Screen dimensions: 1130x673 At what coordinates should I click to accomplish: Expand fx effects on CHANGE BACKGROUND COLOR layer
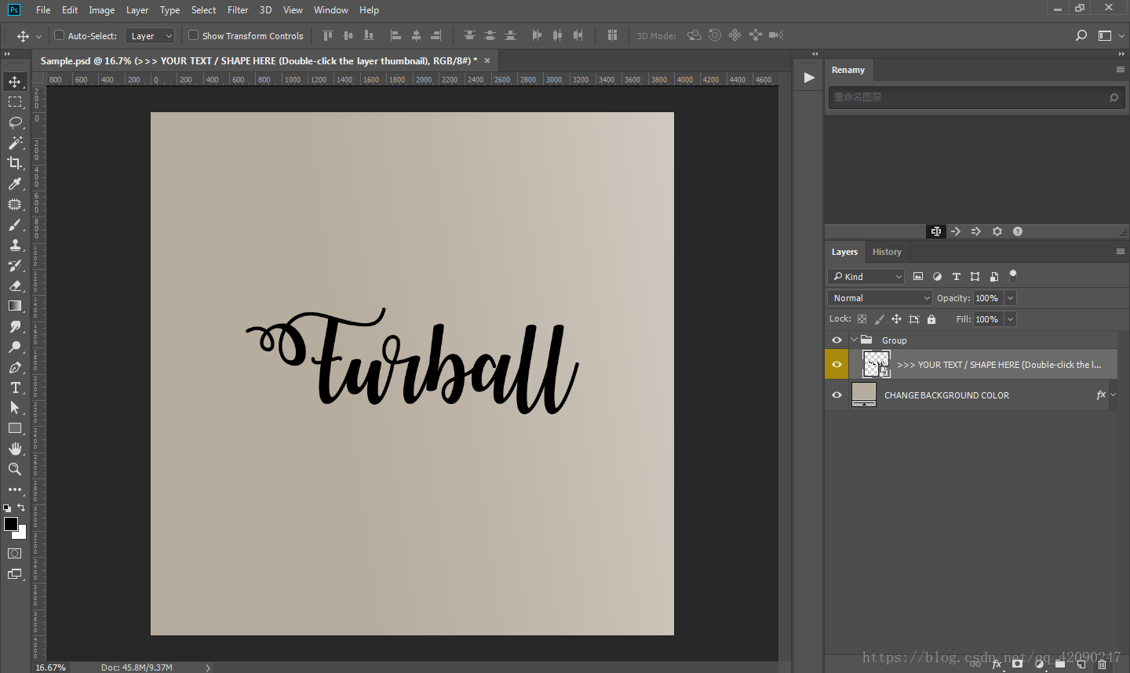1113,395
